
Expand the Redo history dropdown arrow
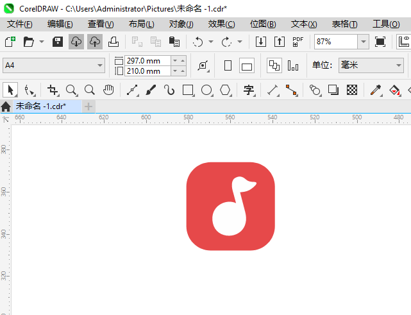tap(240, 42)
